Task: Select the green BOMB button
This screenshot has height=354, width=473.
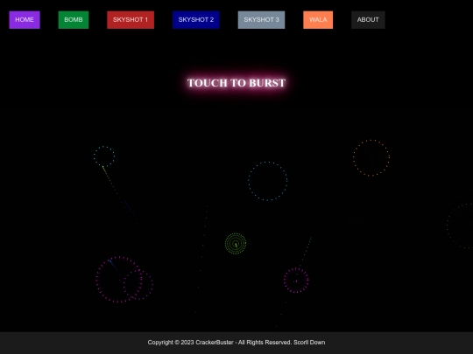Action: click(x=74, y=20)
